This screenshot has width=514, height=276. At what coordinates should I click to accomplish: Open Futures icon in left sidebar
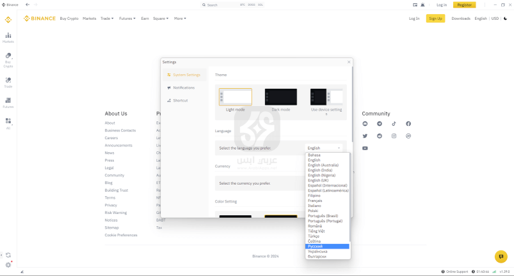click(8, 103)
